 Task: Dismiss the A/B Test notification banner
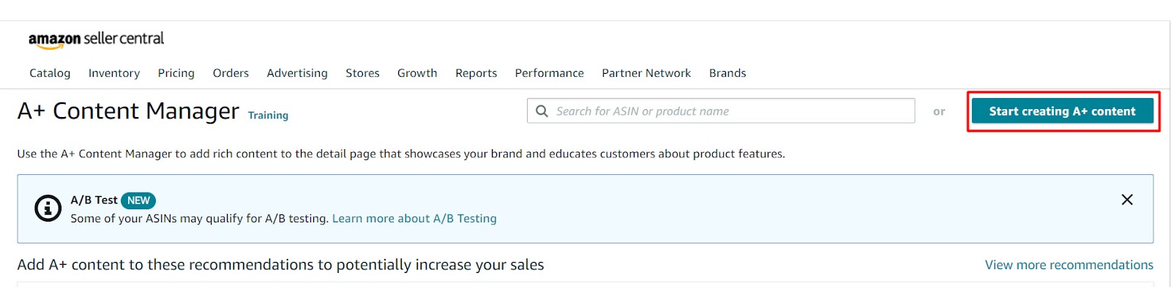[1127, 200]
